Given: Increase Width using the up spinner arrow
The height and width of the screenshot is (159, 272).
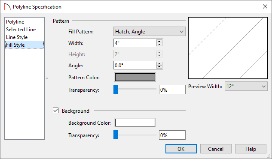Looking at the screenshot, I should (x=159, y=41).
